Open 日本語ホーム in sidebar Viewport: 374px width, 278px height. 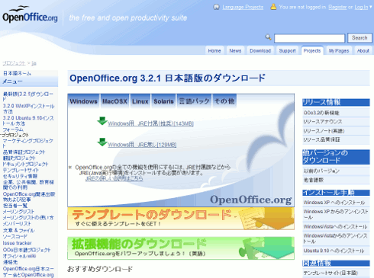17,73
